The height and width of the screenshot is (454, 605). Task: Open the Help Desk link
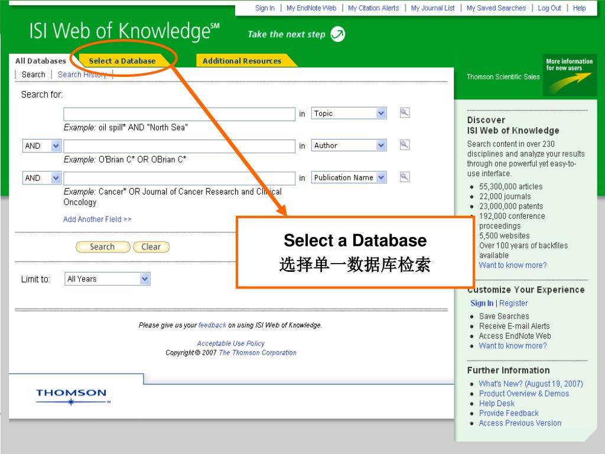tap(496, 403)
